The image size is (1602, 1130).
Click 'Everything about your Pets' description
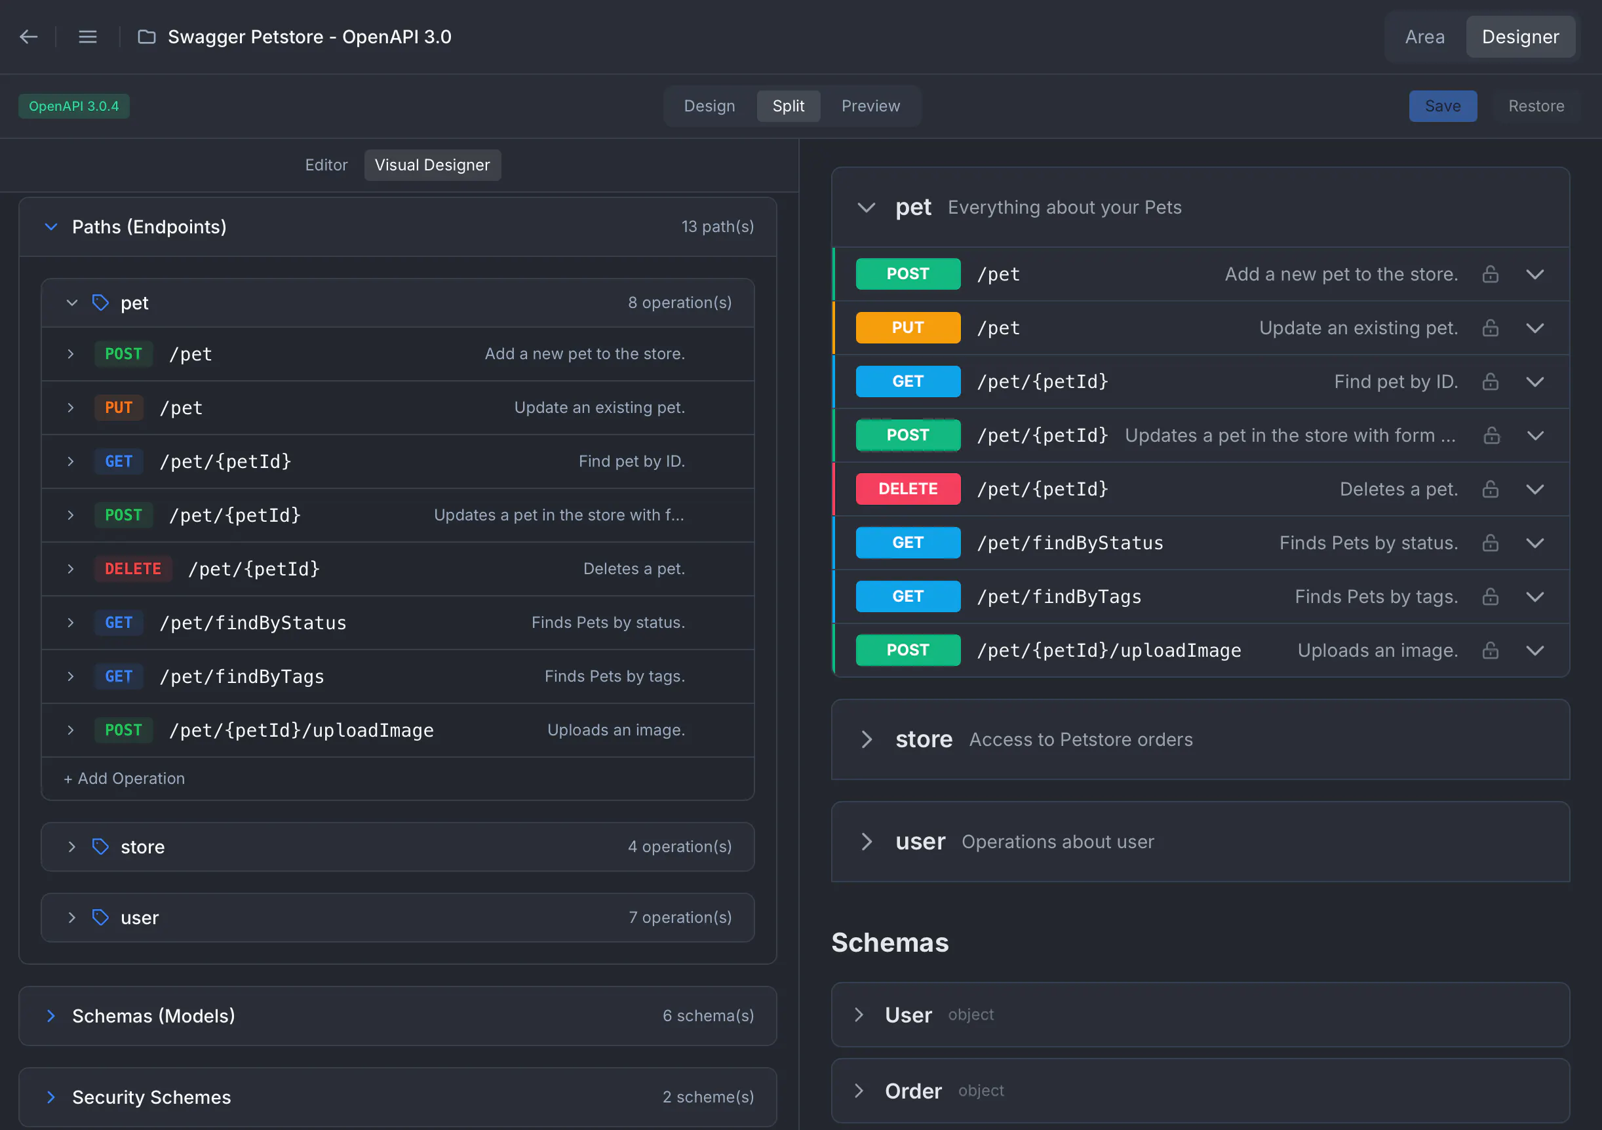[1064, 208]
